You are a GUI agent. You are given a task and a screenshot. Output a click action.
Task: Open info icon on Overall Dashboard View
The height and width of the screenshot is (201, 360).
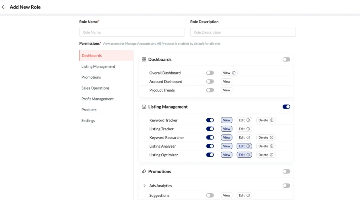[x=234, y=73]
